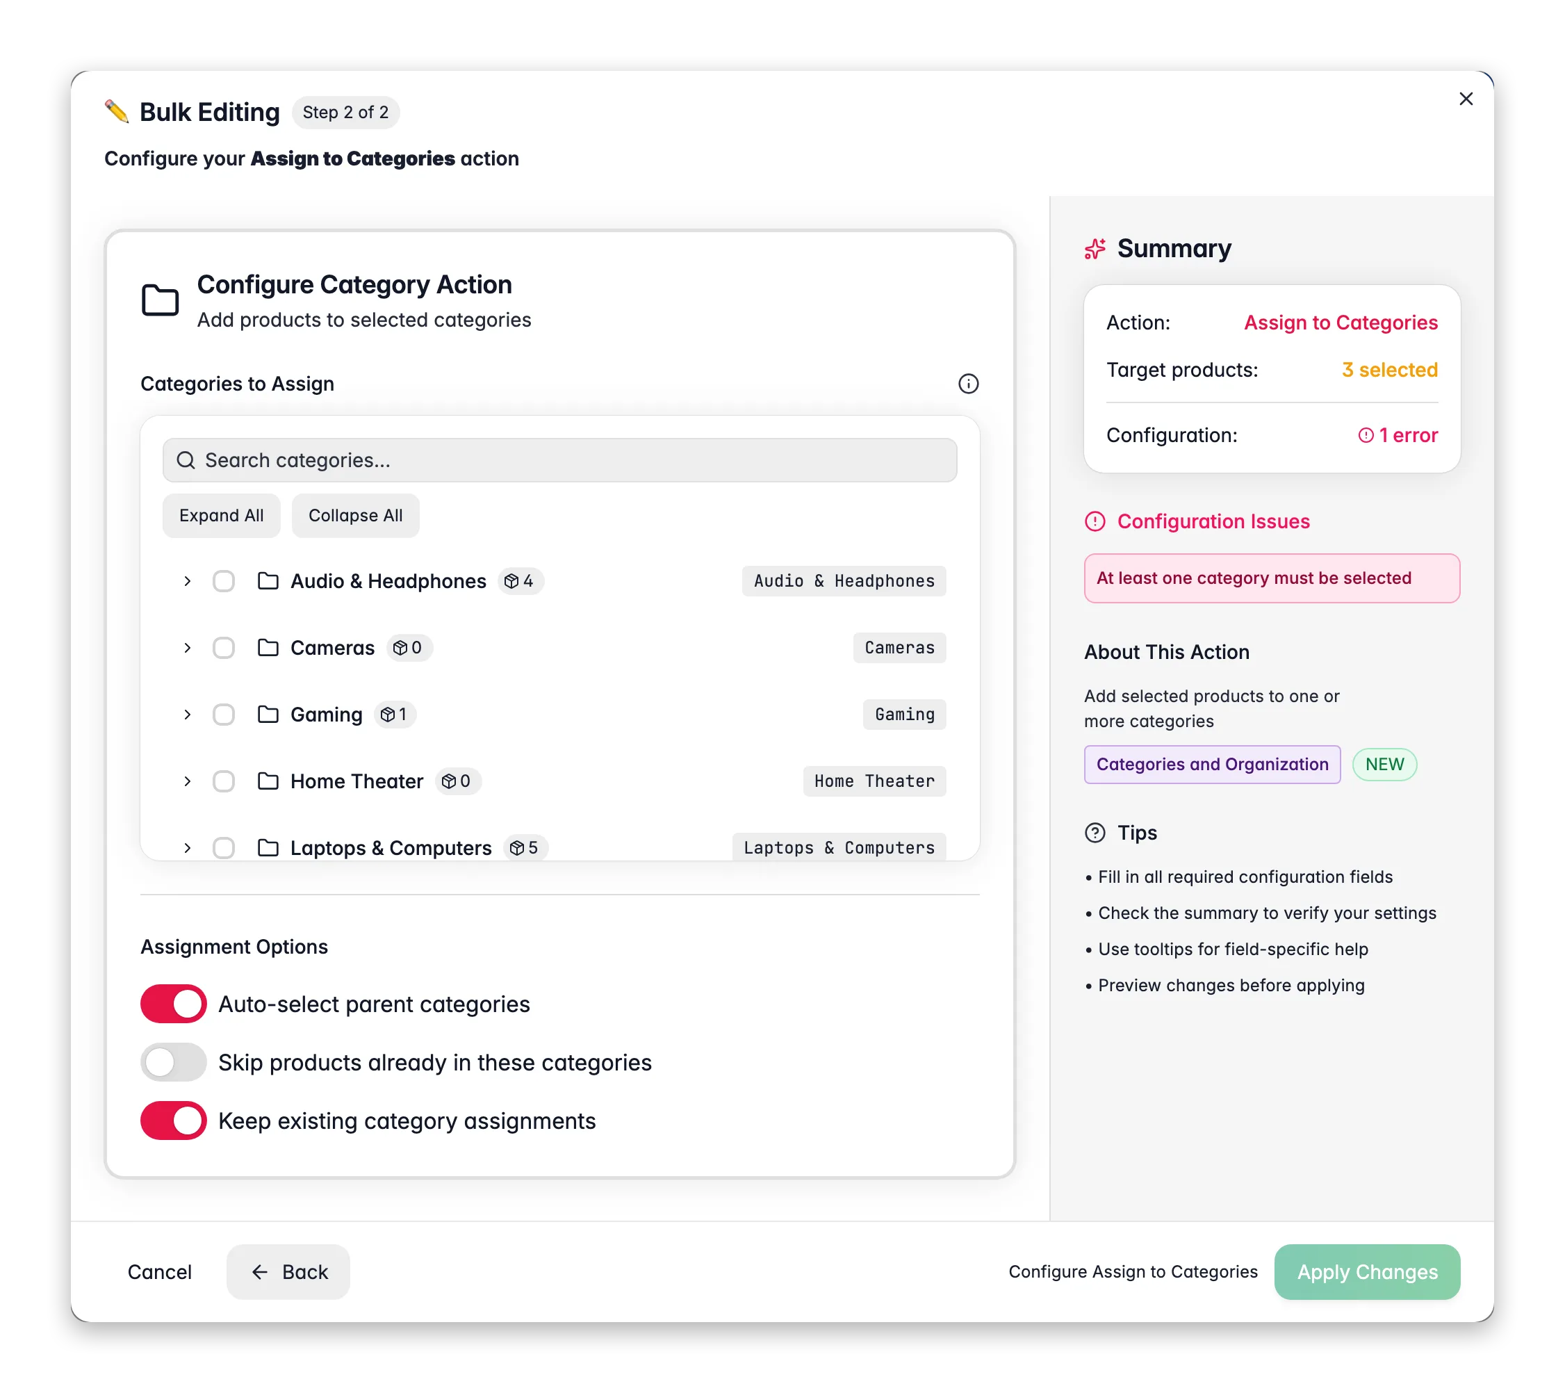Image resolution: width=1565 pixels, height=1393 pixels.
Task: Focus the Search categories input field
Action: [x=559, y=460]
